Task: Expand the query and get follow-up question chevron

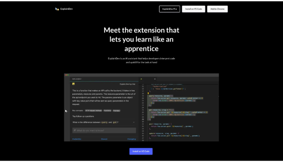Action: click(134, 122)
